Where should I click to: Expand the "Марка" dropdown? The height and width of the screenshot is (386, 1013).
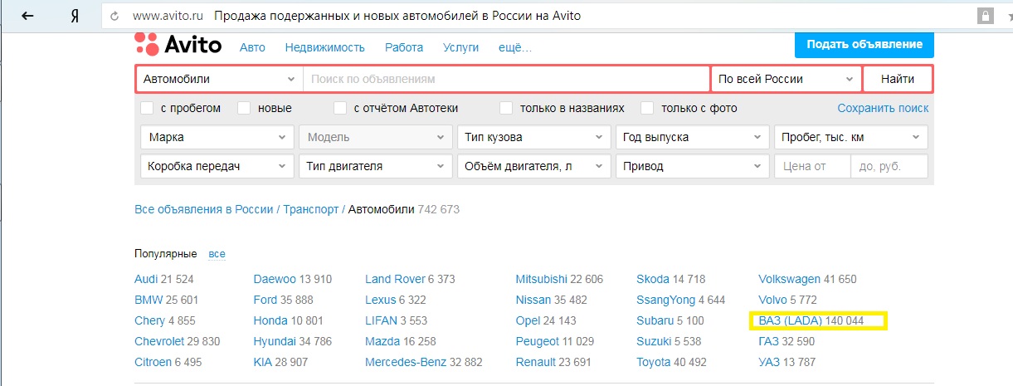pos(217,137)
